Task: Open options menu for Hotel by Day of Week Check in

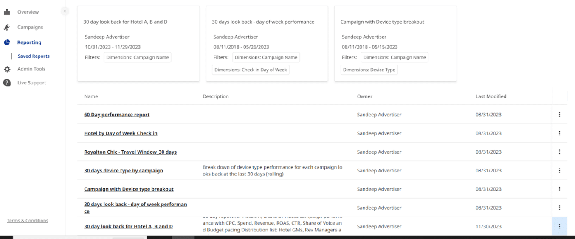Action: [559, 133]
